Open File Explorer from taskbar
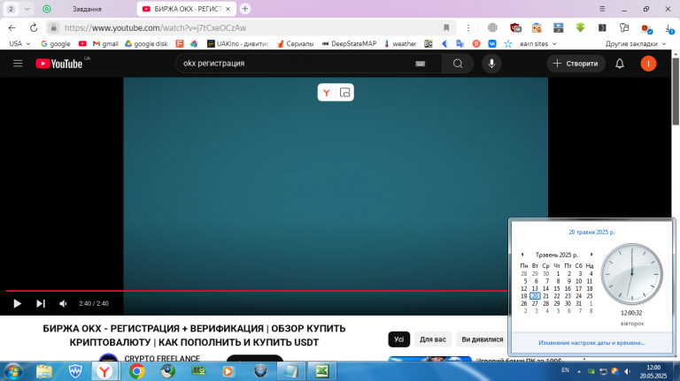The width and height of the screenshot is (680, 381). 43,371
